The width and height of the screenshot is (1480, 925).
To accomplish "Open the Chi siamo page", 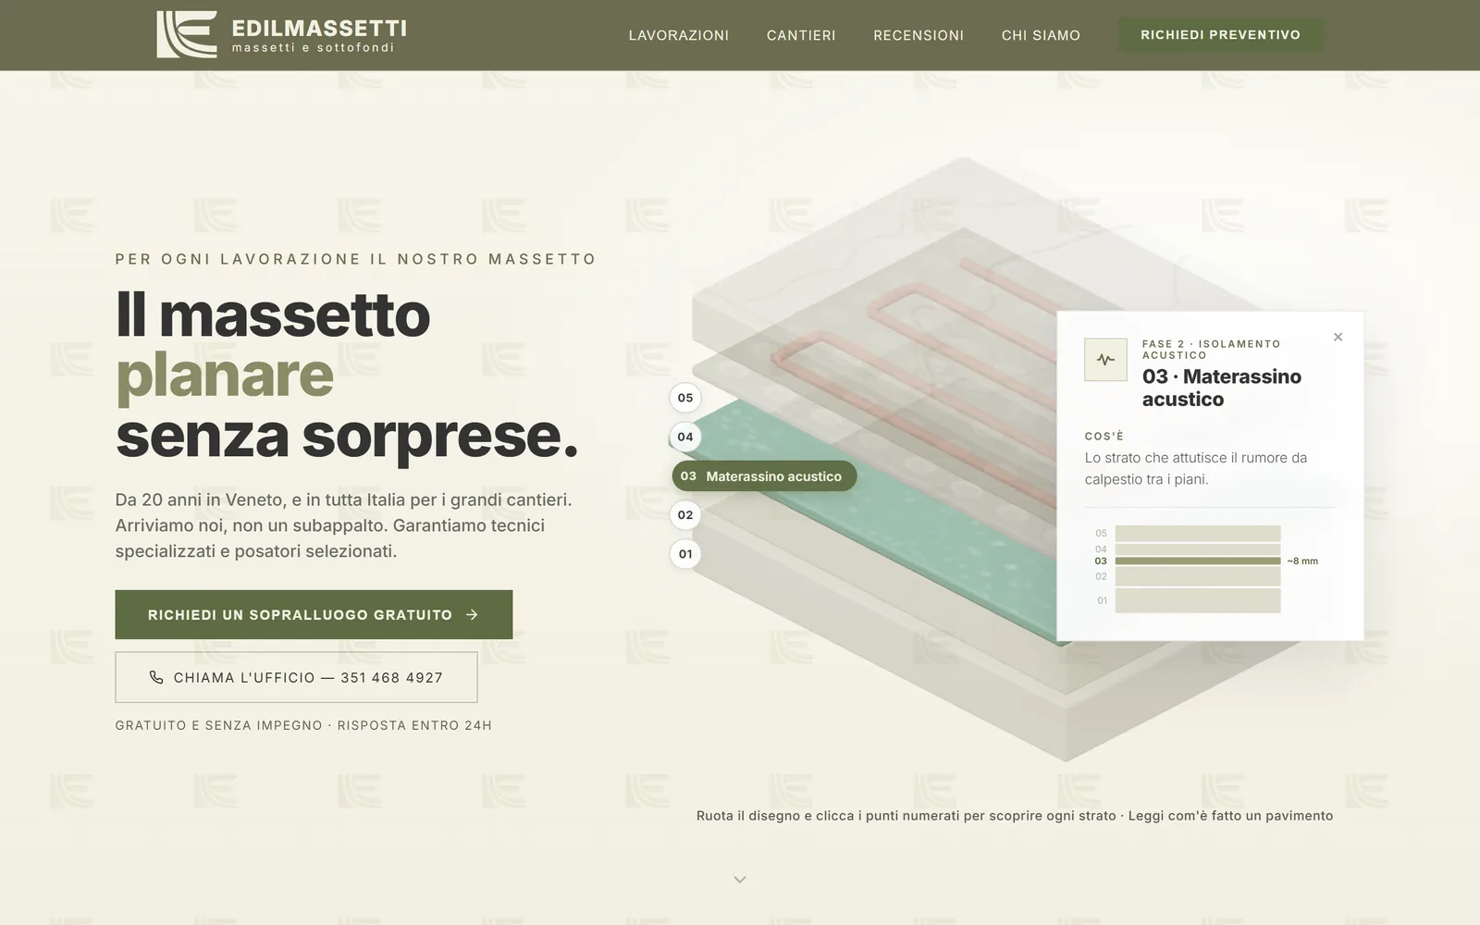I will [x=1041, y=35].
